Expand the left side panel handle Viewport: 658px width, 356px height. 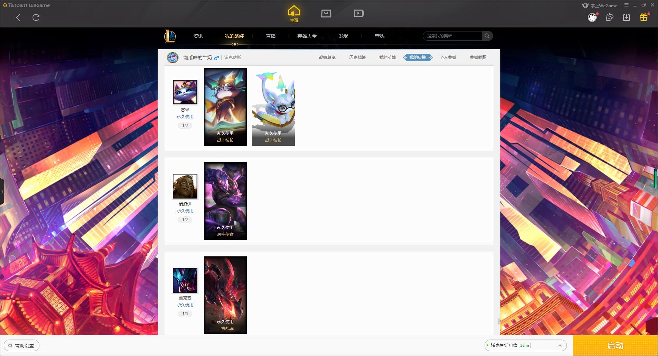coord(2,192)
